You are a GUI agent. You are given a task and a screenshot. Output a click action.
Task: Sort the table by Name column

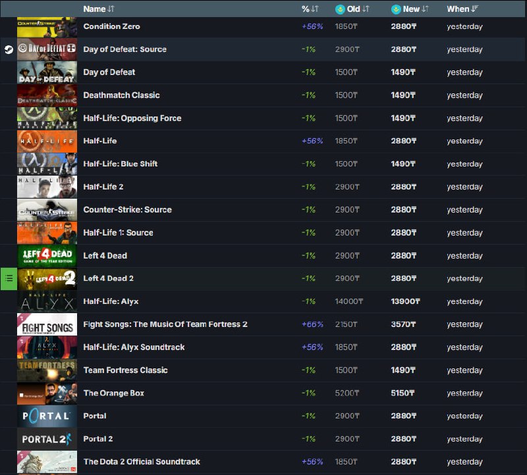99,9
